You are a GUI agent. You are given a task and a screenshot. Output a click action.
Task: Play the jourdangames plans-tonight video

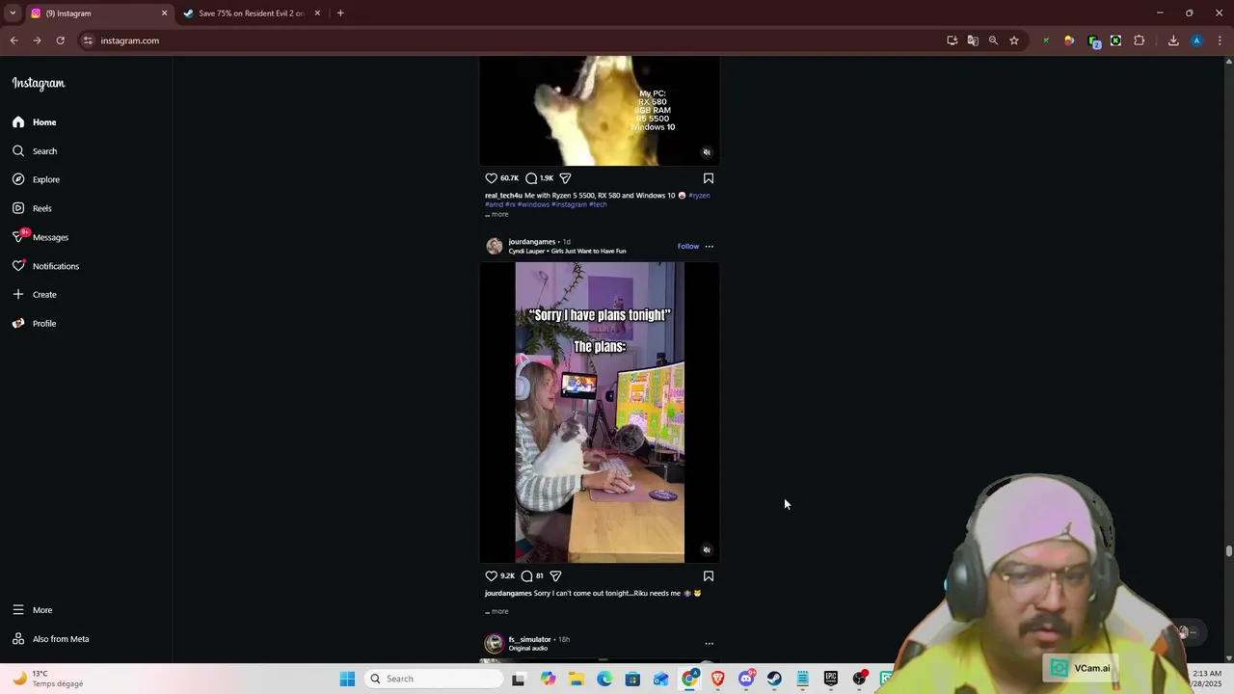(x=600, y=413)
